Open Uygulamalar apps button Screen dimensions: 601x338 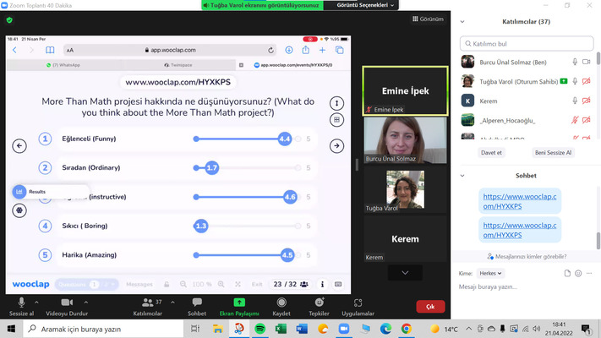358,307
